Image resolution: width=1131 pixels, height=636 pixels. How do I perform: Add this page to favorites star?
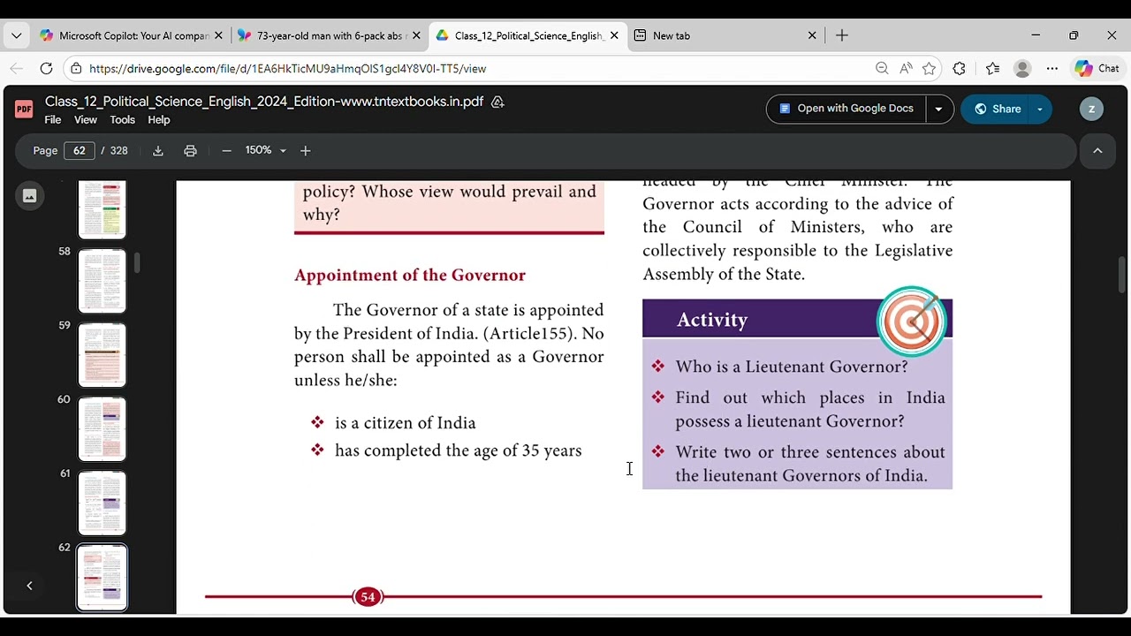[929, 68]
